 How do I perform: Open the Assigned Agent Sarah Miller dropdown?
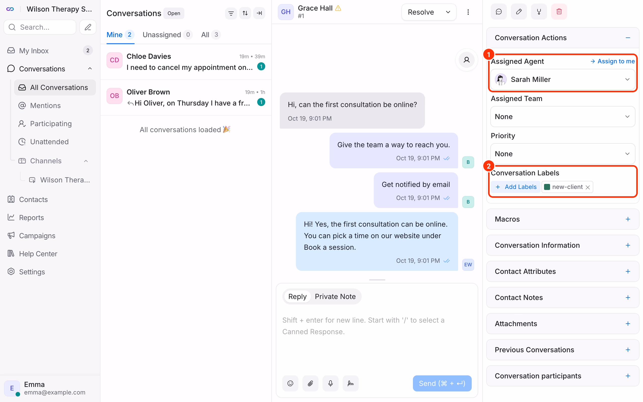click(x=562, y=79)
